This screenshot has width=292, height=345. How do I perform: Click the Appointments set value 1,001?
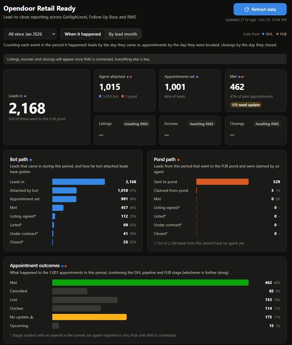(x=175, y=87)
